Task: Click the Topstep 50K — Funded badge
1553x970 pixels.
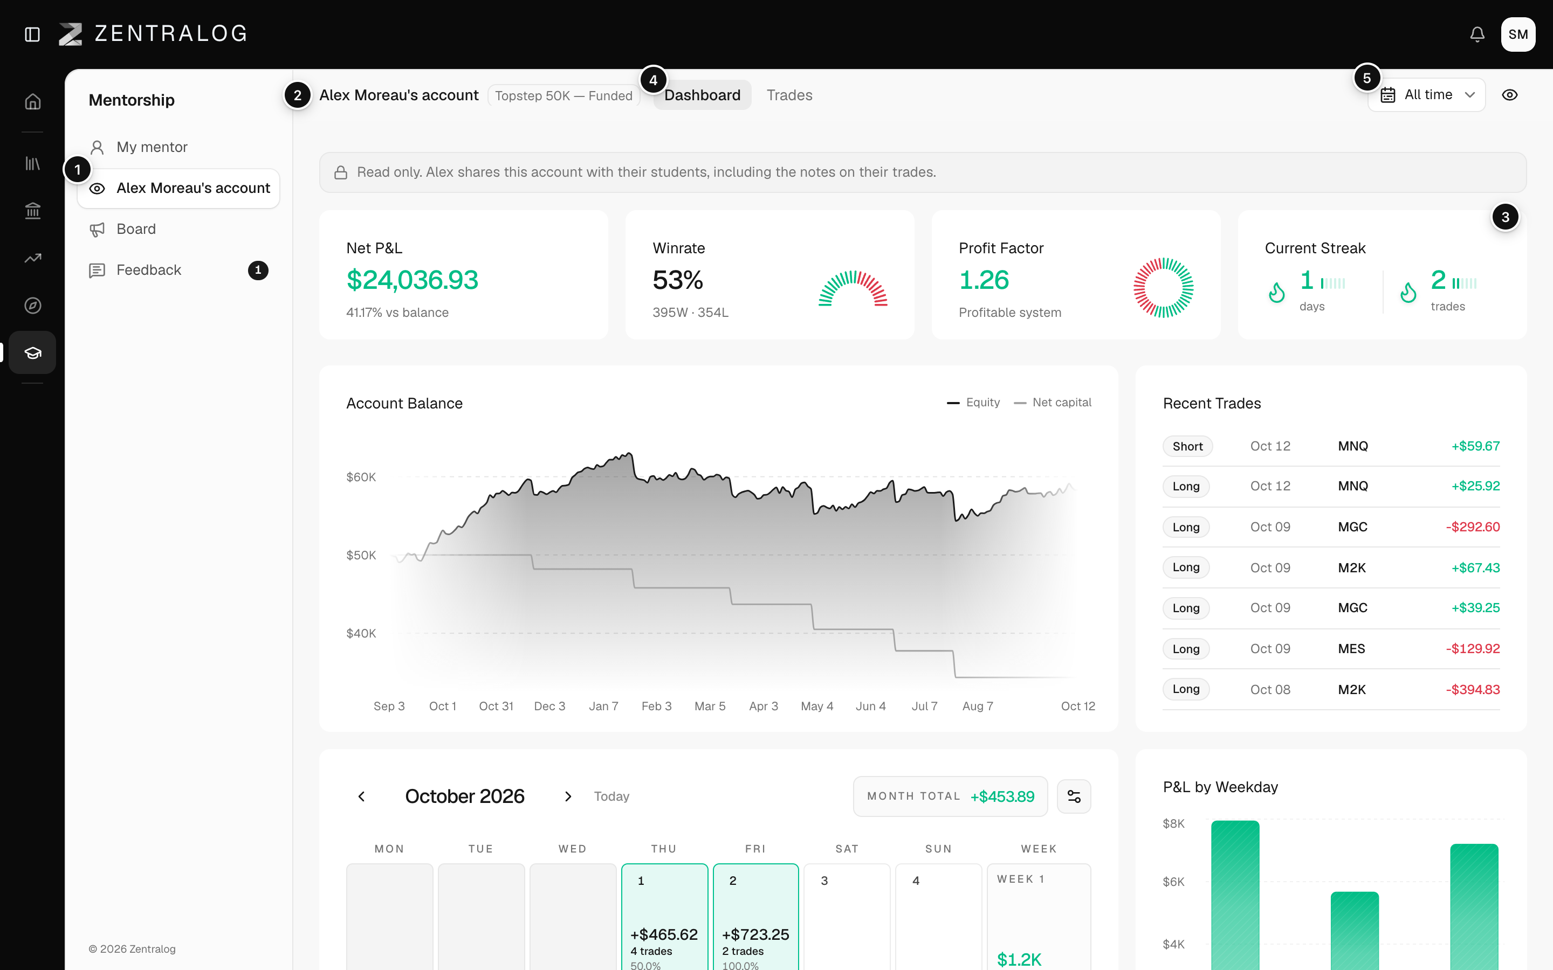Action: [564, 95]
